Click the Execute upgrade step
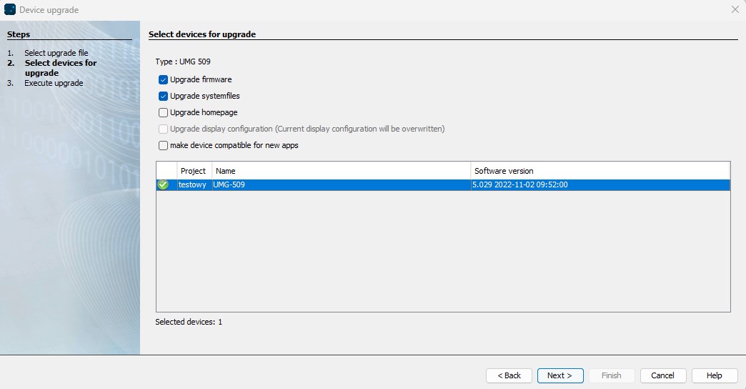Image resolution: width=746 pixels, height=389 pixels. click(54, 83)
